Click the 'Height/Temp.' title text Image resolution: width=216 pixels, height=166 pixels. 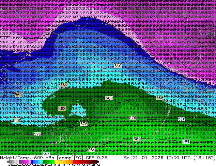16,158
